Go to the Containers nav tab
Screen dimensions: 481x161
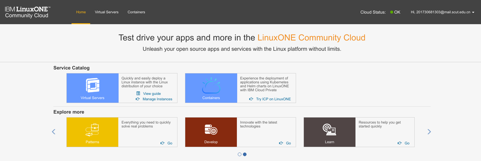136,12
